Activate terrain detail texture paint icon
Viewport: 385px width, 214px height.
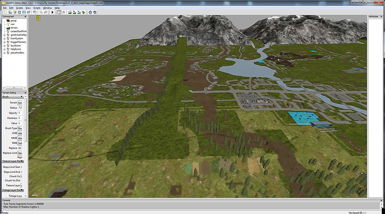[x=75, y=12]
